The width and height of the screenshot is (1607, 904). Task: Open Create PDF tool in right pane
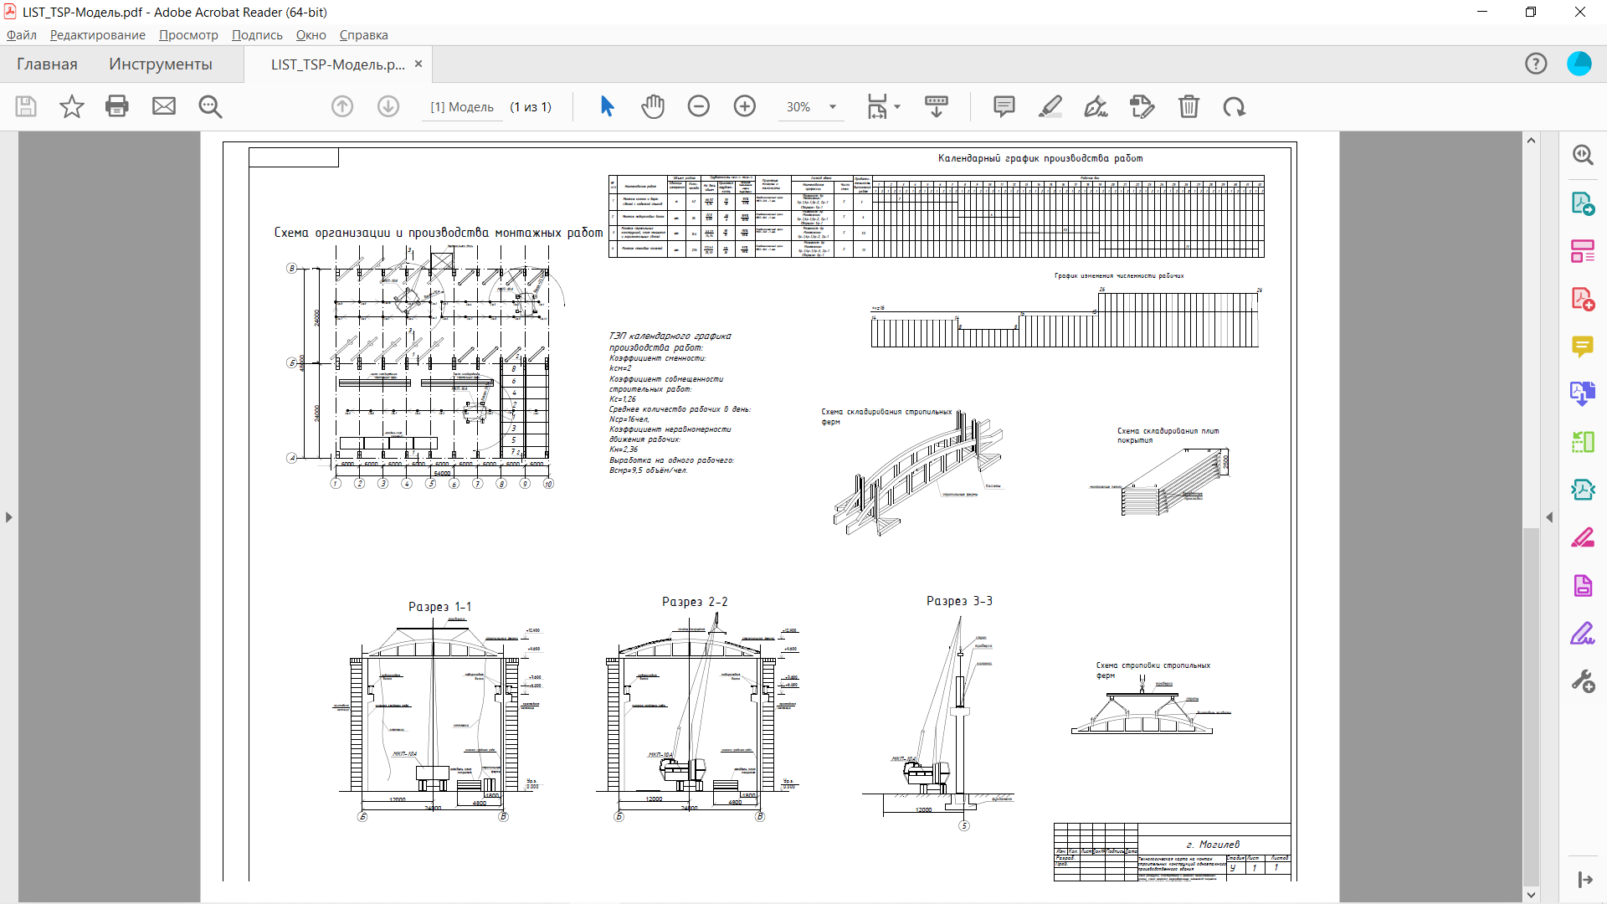tap(1583, 299)
